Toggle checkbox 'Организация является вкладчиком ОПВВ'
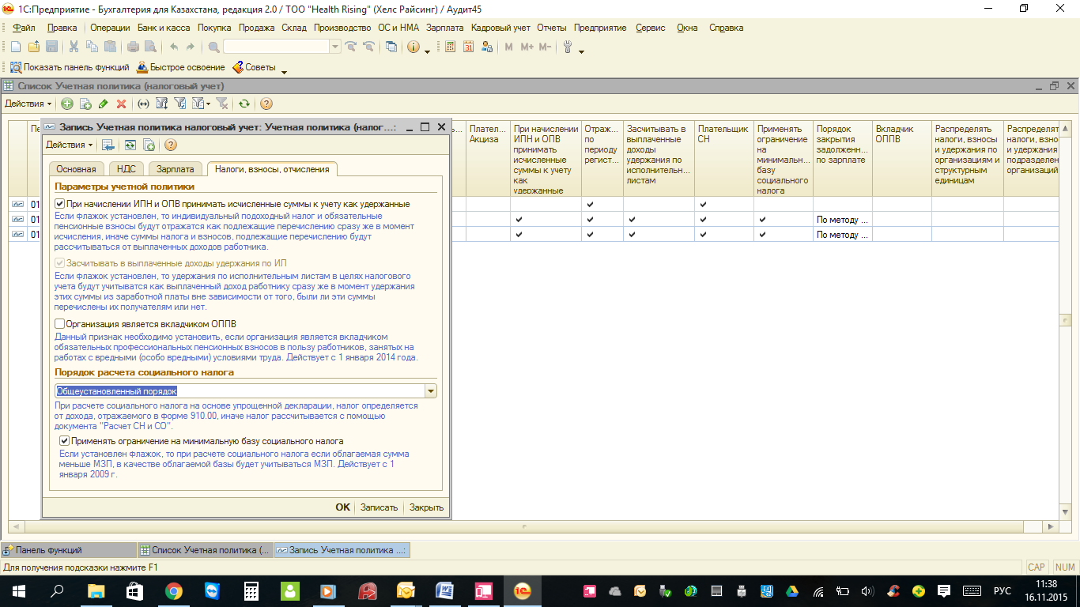The image size is (1080, 607). point(60,324)
